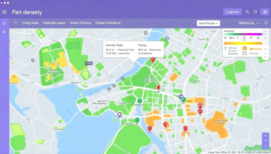
Task: Collapse the tab bar with up chevron
Action: tap(16, 23)
